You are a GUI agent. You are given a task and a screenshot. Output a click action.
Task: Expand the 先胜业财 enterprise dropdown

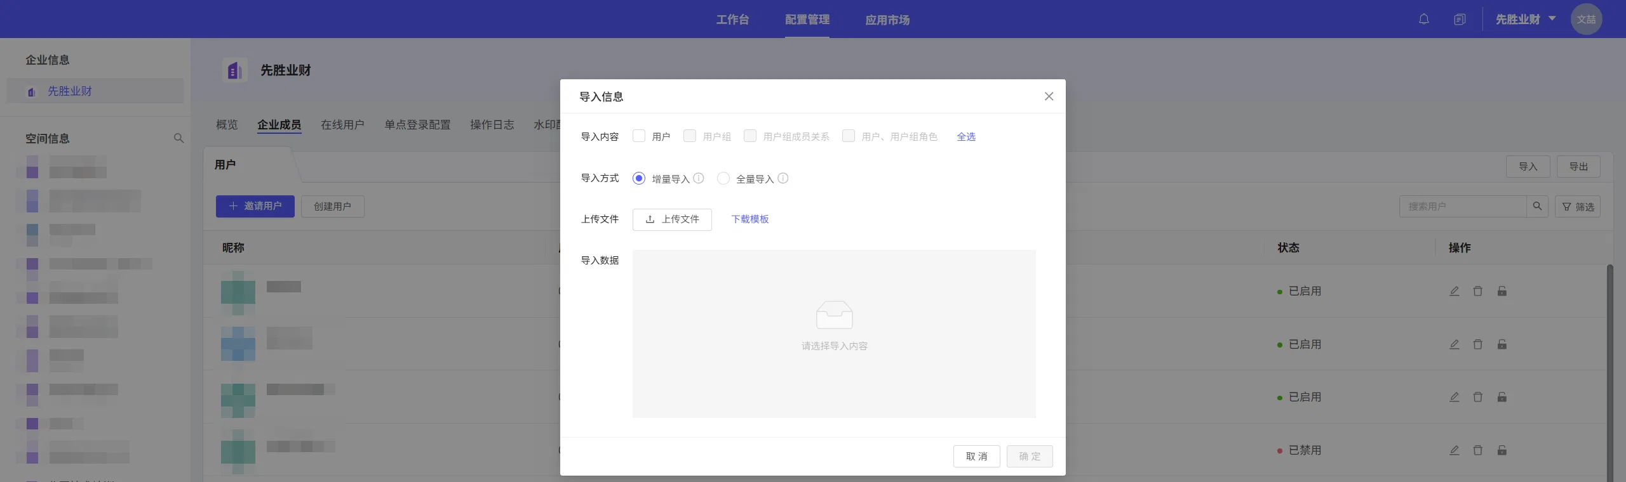(1526, 19)
